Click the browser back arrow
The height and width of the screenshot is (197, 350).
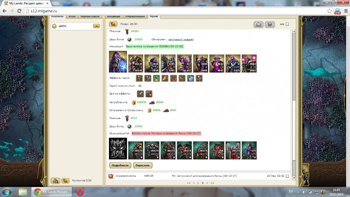coord(4,11)
